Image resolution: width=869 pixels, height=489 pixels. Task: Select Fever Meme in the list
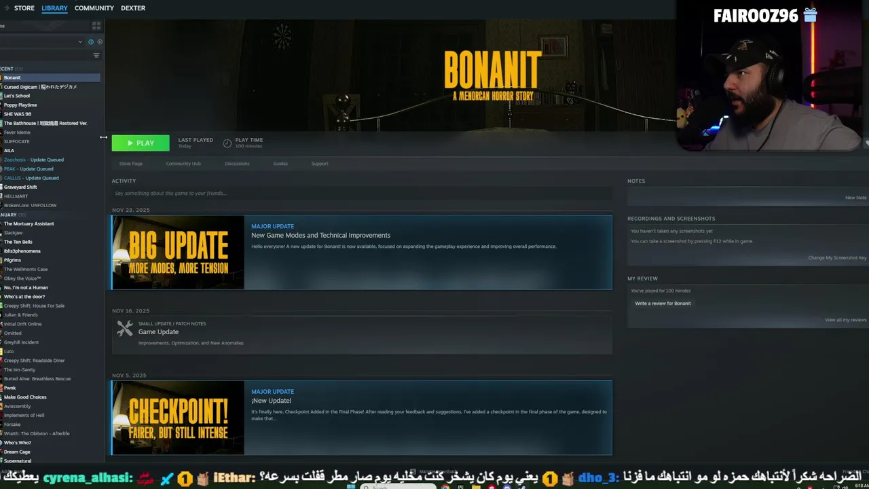pos(17,132)
